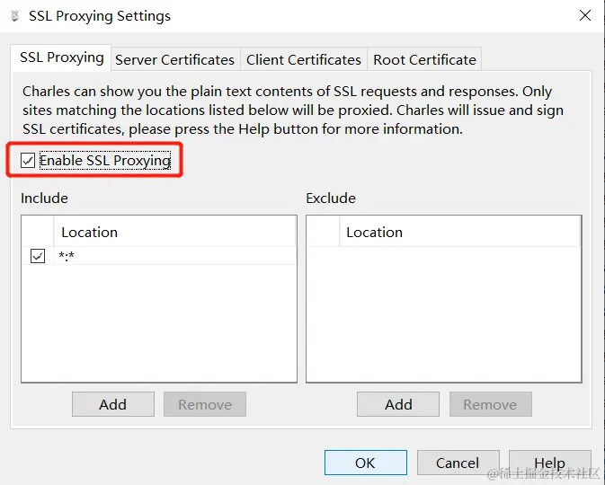
Task: Switch to the Server Certificates tab
Action: [174, 60]
